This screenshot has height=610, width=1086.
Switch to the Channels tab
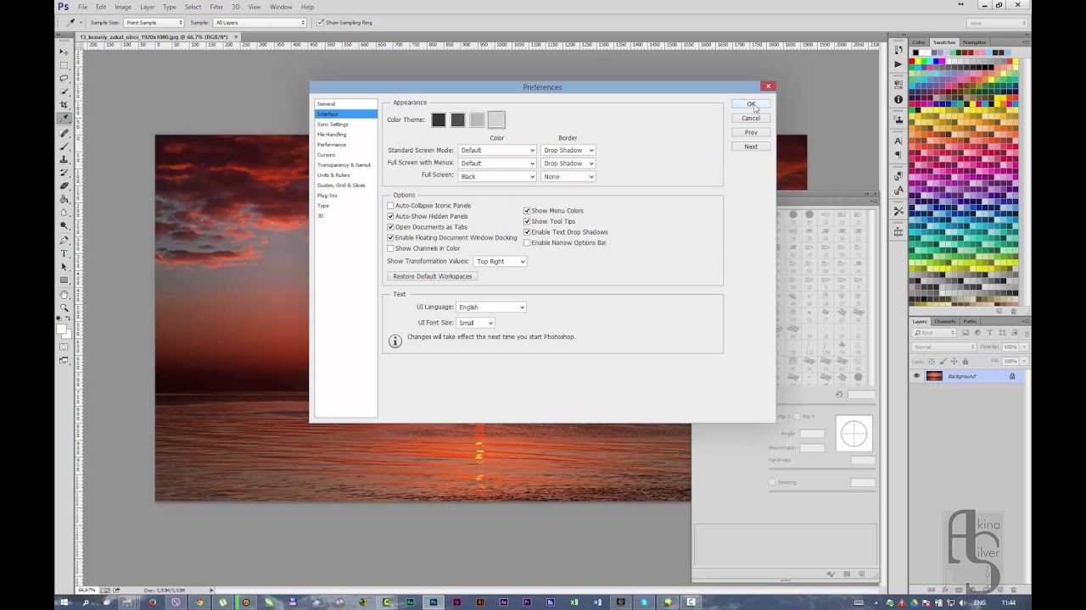point(944,322)
